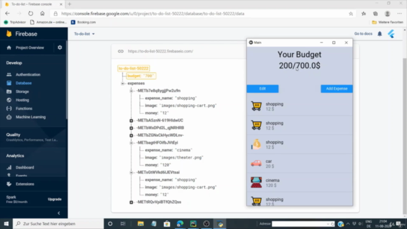
Task: Open the To-do-list project dropdown
Action: pyautogui.click(x=85, y=34)
